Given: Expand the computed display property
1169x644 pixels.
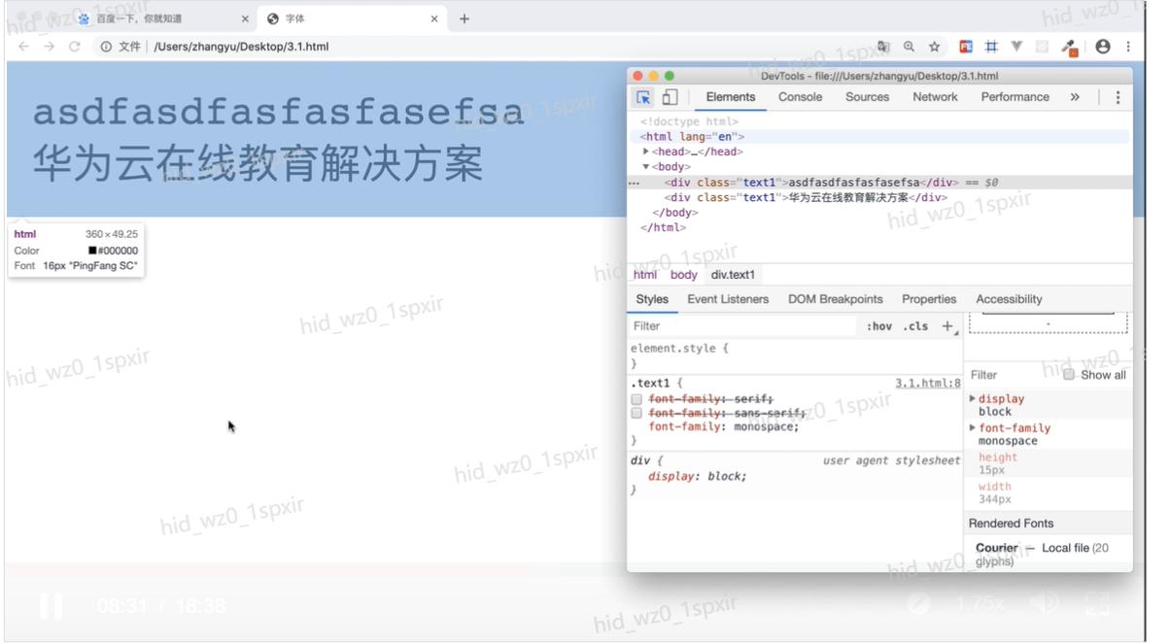Looking at the screenshot, I should [973, 399].
